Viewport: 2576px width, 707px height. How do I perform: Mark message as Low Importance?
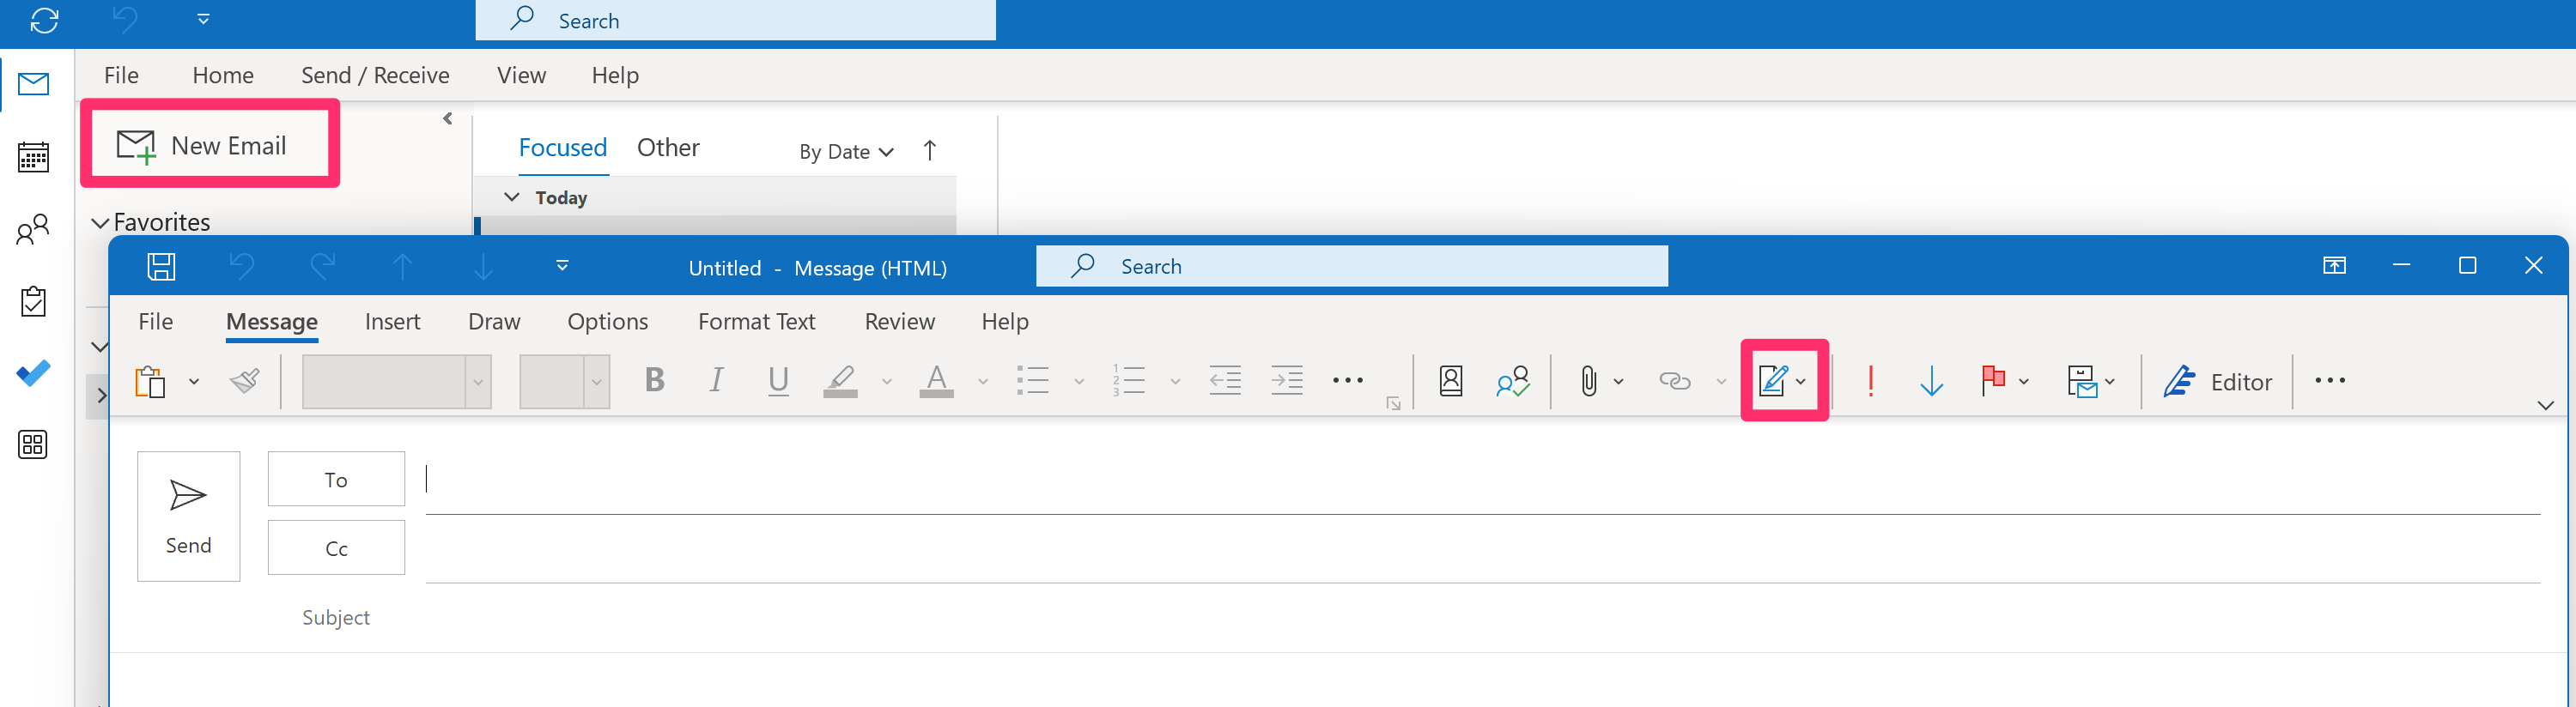coord(1932,380)
